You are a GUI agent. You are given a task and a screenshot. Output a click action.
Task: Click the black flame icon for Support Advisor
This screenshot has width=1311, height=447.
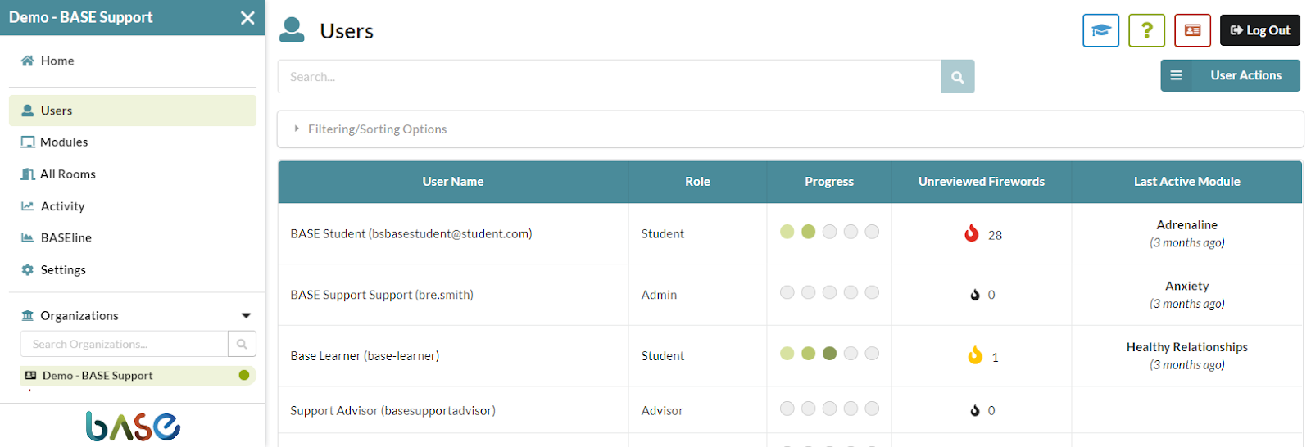coord(975,411)
